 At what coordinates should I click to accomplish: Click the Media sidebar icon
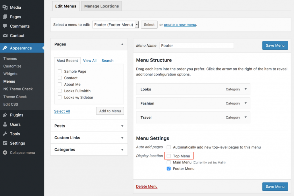click(x=6, y=7)
